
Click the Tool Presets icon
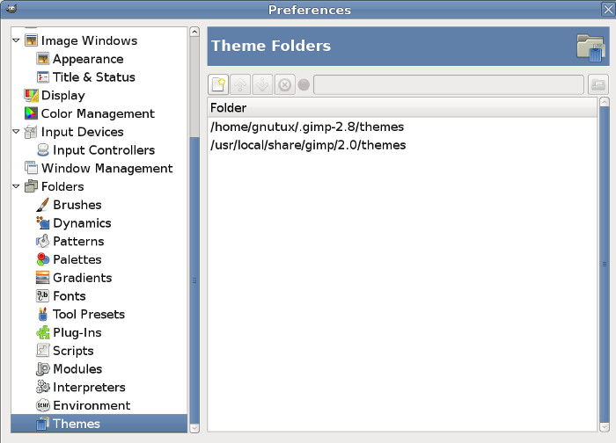click(43, 314)
